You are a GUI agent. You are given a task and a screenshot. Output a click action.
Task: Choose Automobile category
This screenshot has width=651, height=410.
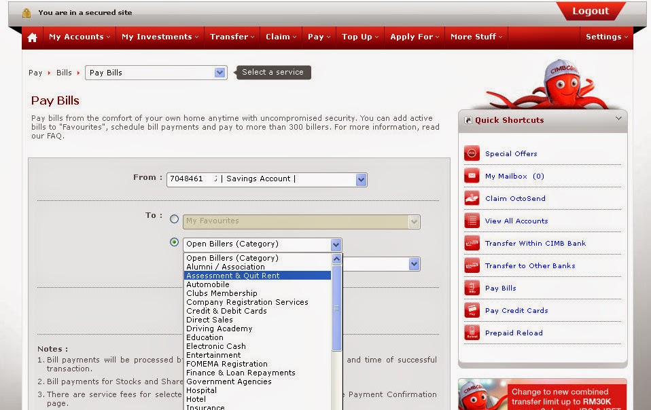point(258,284)
